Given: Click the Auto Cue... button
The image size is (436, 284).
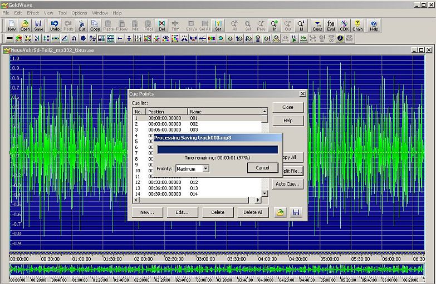Looking at the screenshot, I should pyautogui.click(x=287, y=184).
